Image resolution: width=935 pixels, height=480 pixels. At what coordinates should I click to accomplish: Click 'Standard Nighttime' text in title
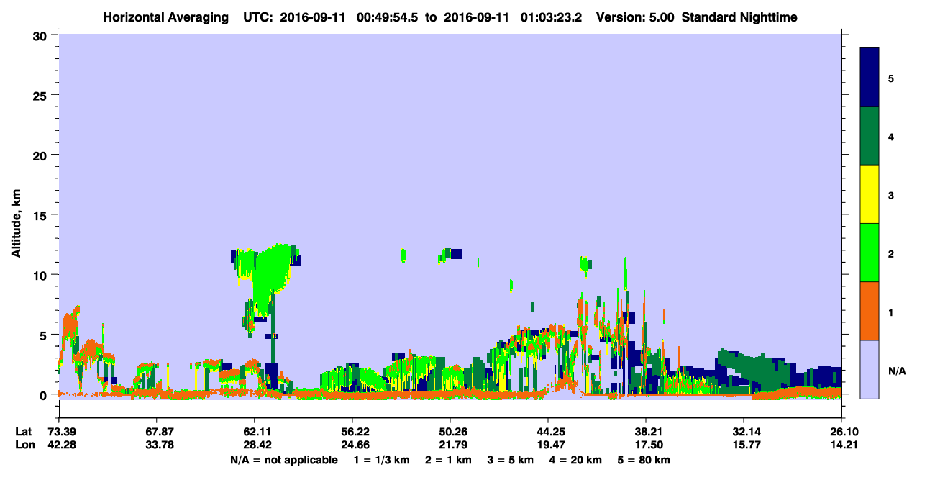739,17
